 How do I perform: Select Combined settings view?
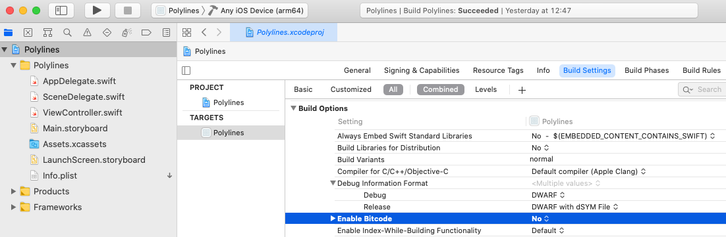coord(440,89)
